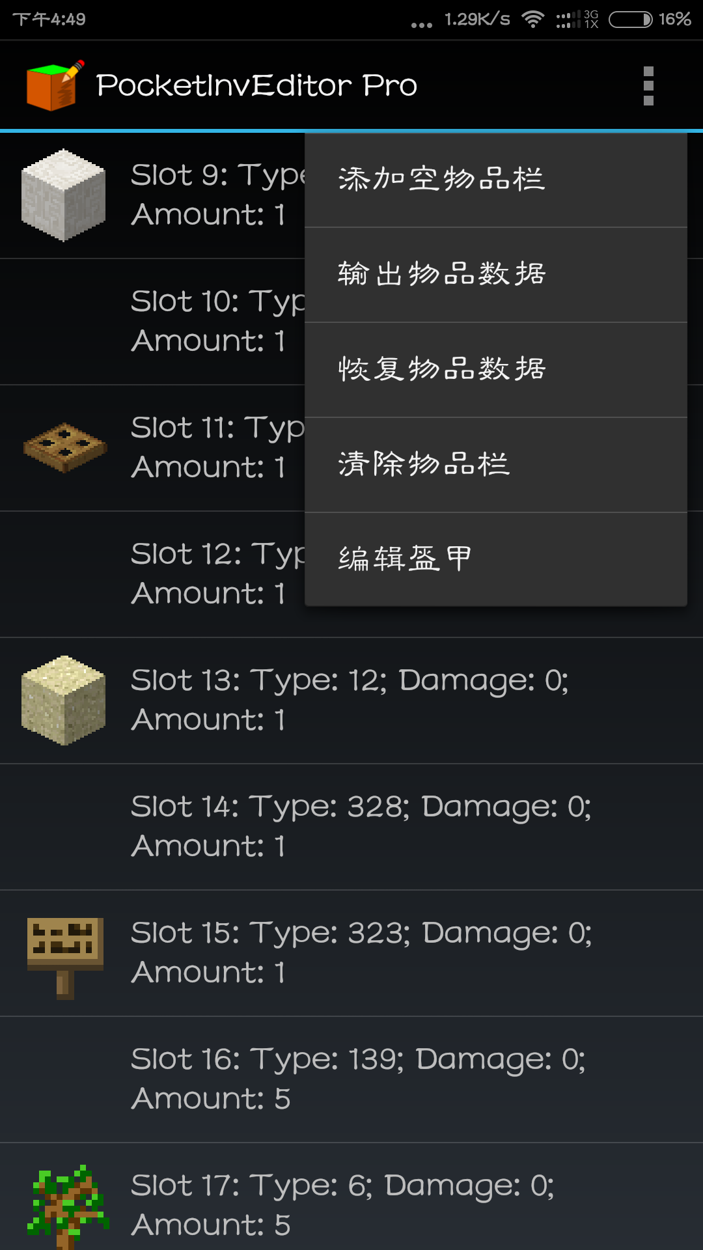Tap the sand block icon of Slot 13
Screen dimensions: 703x1250
(x=63, y=700)
